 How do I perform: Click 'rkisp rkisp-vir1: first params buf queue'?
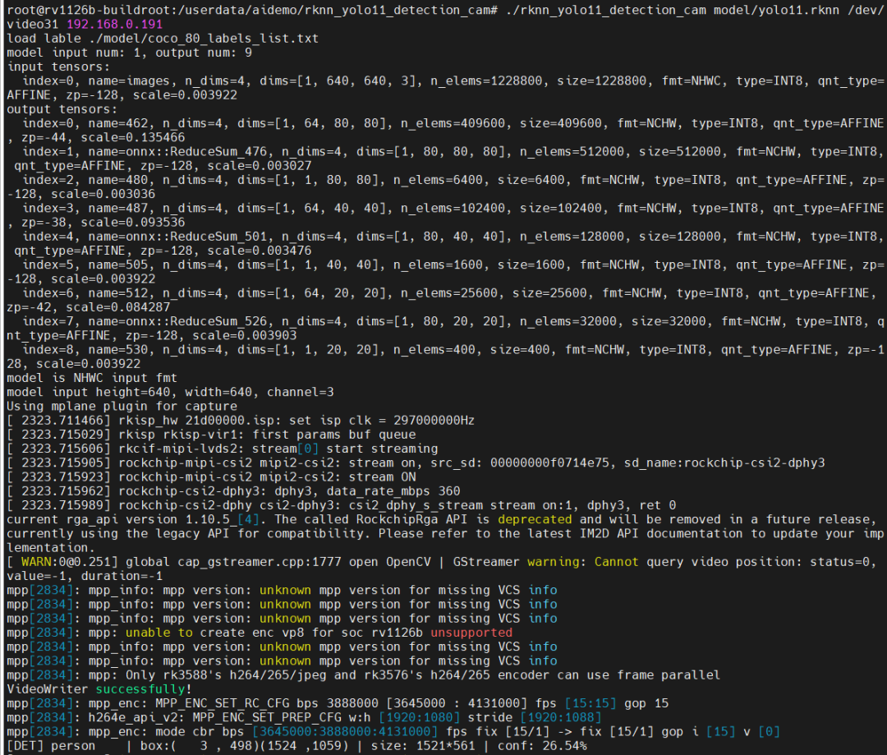[x=267, y=435]
